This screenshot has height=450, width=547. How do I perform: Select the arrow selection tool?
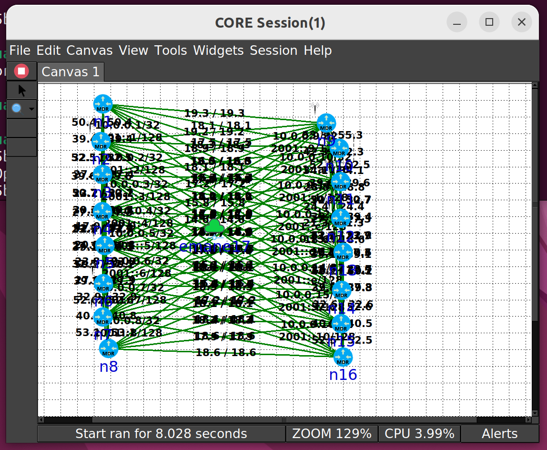[21, 90]
